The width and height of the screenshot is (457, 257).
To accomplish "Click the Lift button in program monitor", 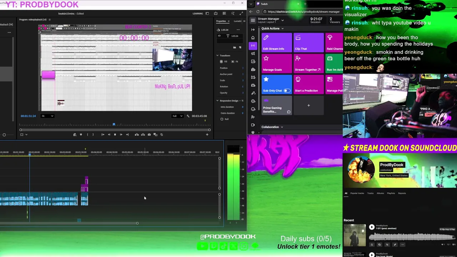I will pyautogui.click(x=137, y=135).
